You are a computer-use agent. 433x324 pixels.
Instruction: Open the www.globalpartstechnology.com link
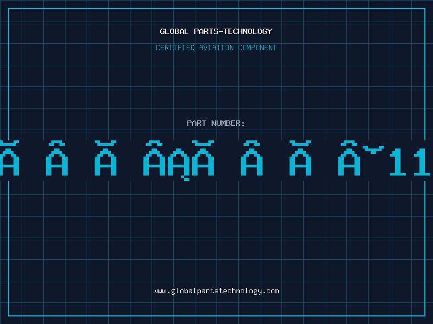pos(216,291)
